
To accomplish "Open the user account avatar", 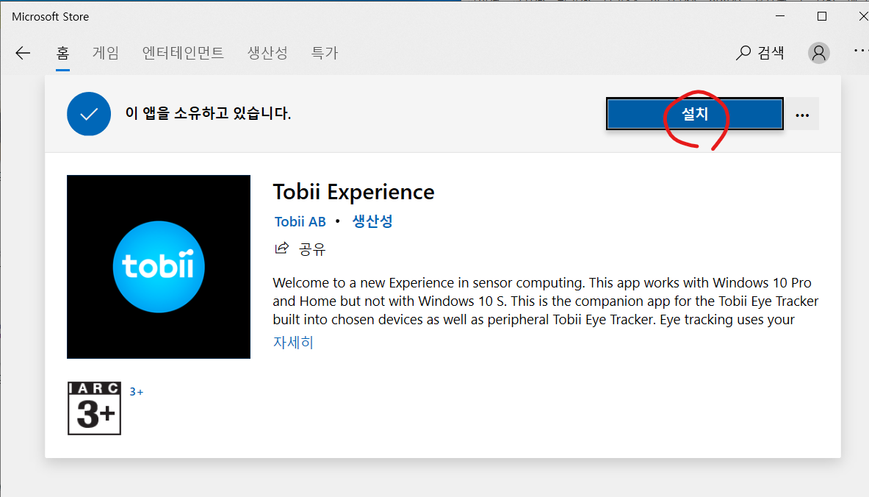I will (x=818, y=53).
